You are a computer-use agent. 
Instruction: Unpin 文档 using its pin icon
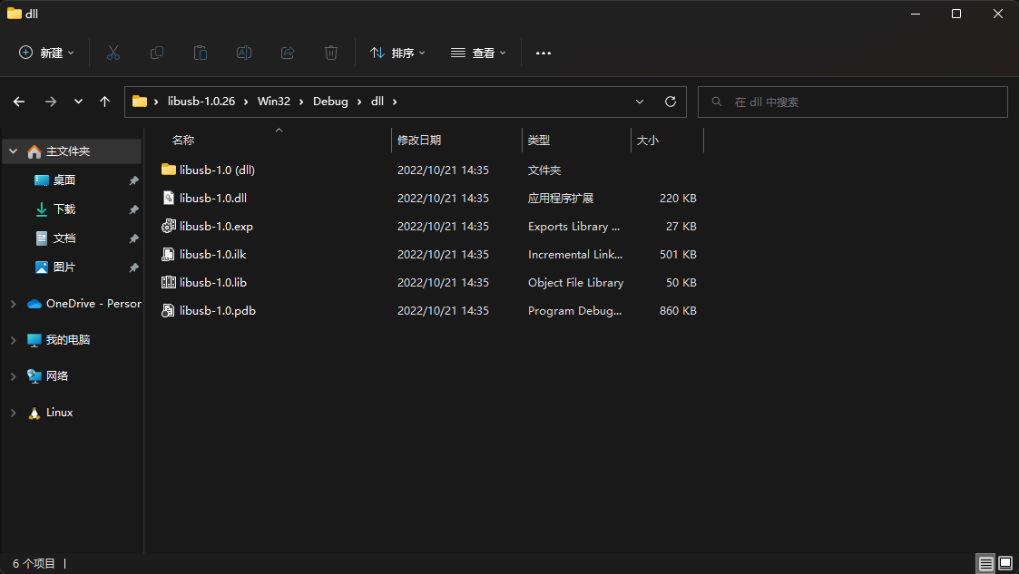pyautogui.click(x=133, y=238)
